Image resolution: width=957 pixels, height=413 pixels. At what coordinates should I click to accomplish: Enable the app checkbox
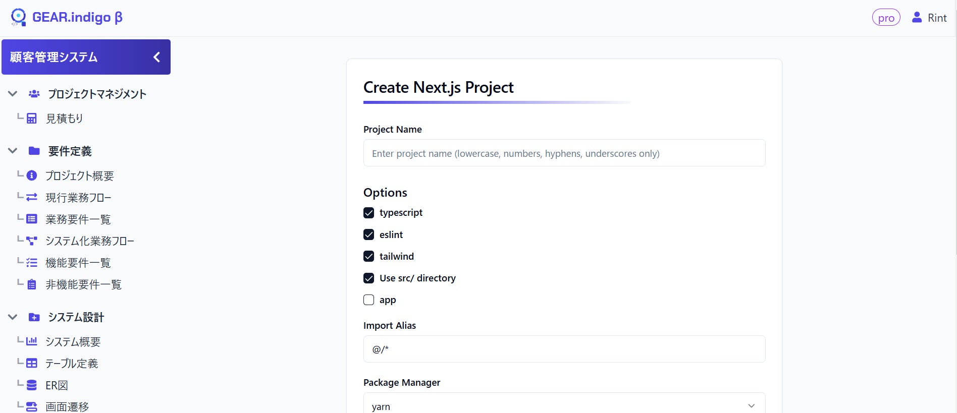[369, 300]
